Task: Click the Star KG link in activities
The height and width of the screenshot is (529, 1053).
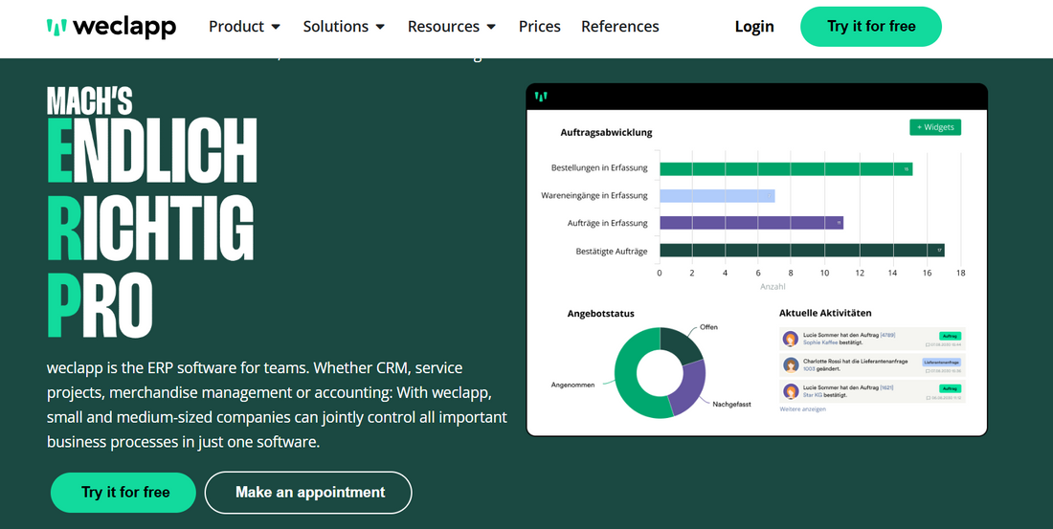Action: coord(812,395)
